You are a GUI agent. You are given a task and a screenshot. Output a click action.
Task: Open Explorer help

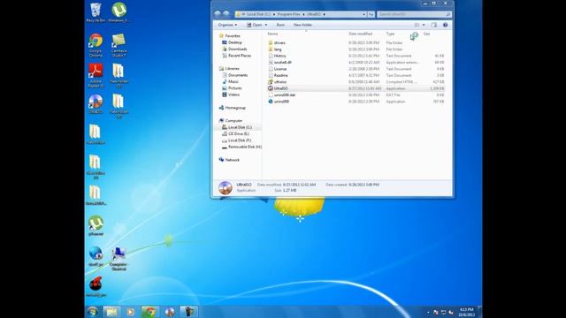[x=445, y=25]
